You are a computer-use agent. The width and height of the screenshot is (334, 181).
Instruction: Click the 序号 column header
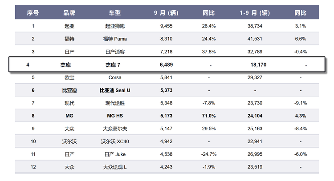coord(33,13)
